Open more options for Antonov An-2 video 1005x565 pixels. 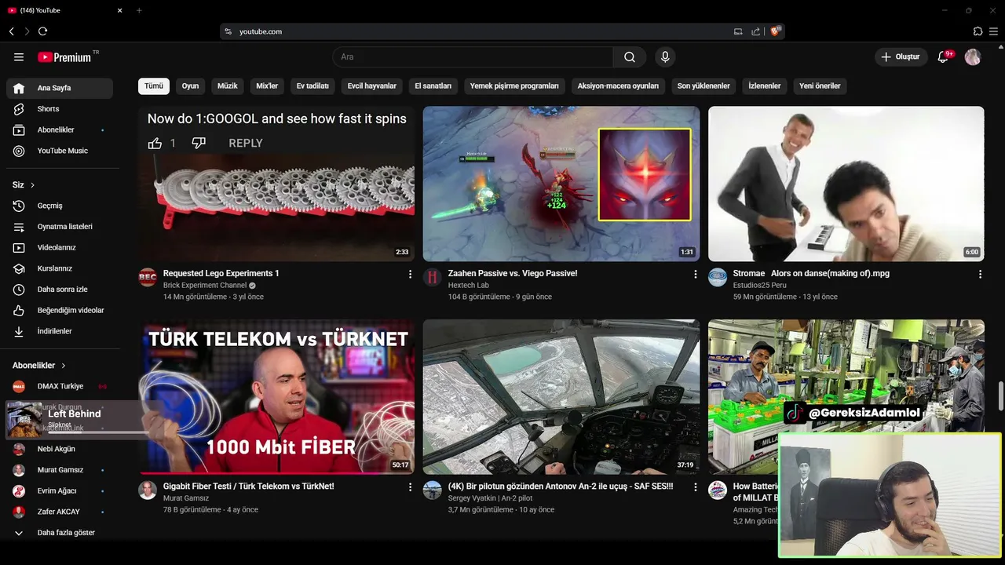tap(695, 487)
